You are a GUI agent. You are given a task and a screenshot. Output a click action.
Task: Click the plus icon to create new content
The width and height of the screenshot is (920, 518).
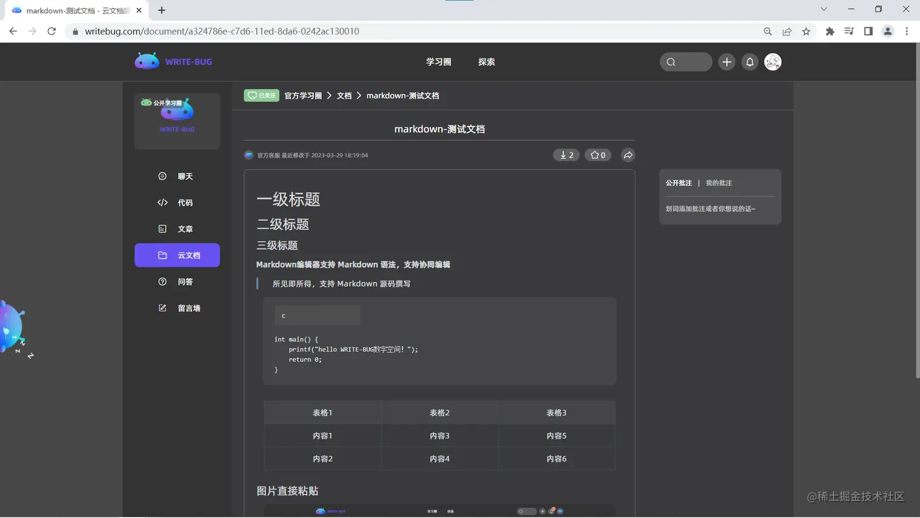pos(726,61)
